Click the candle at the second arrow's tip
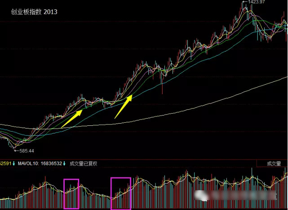Viewport: 288px width, 210px height. tap(131, 95)
